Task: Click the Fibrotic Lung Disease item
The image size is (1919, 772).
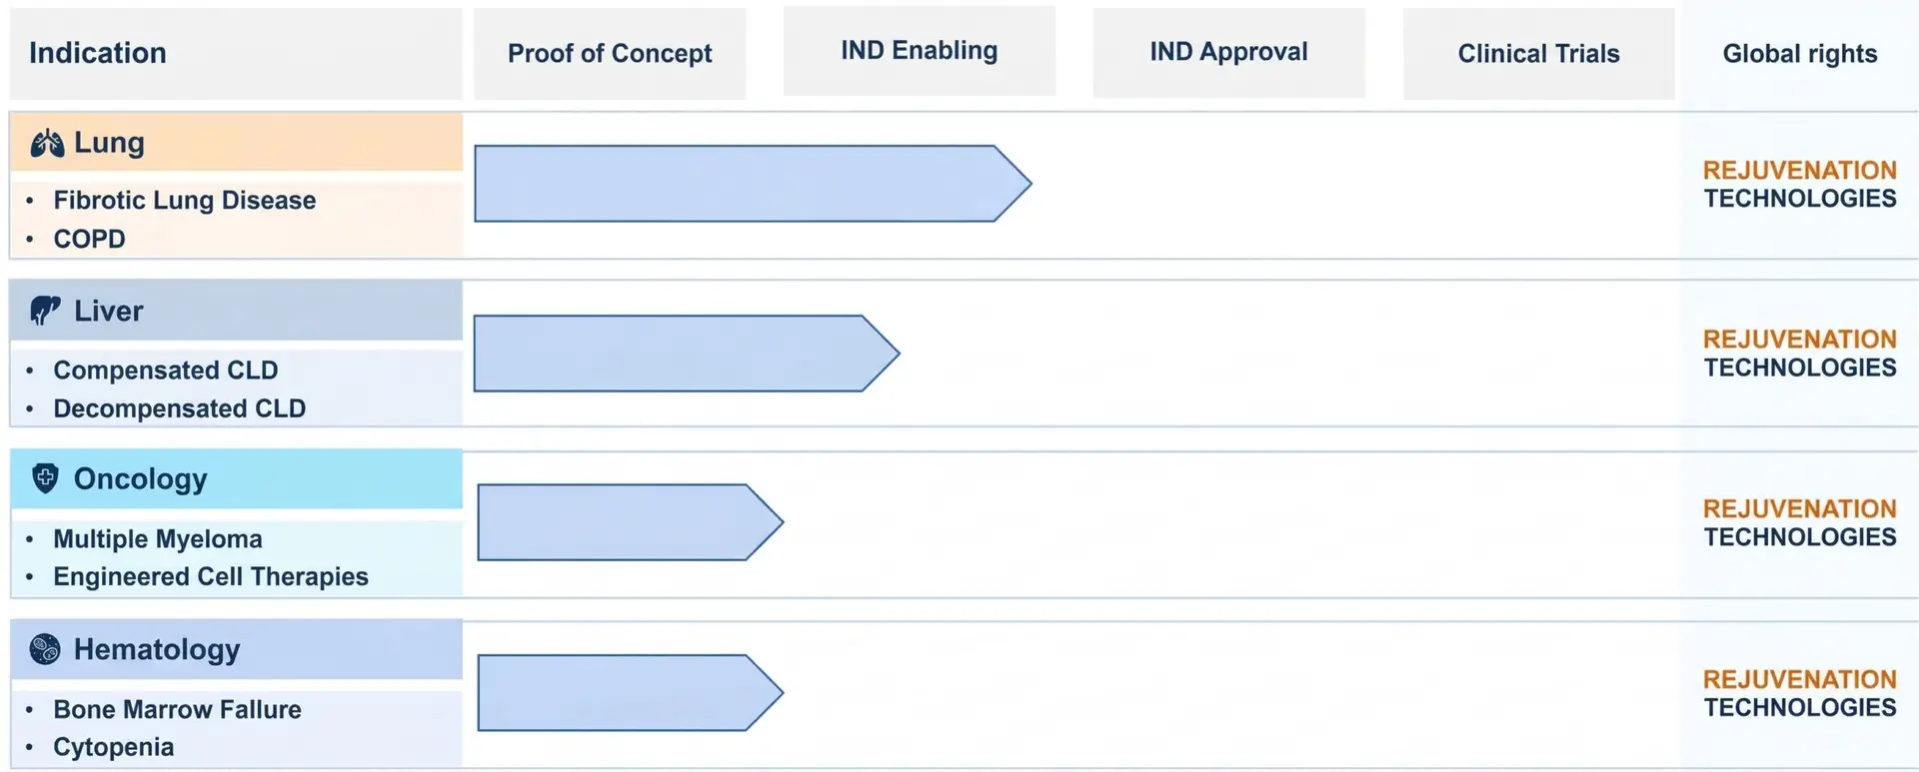Action: pos(184,201)
